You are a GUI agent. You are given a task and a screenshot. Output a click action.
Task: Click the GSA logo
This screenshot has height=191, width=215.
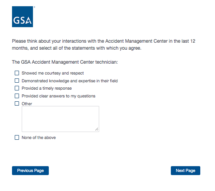[22, 17]
